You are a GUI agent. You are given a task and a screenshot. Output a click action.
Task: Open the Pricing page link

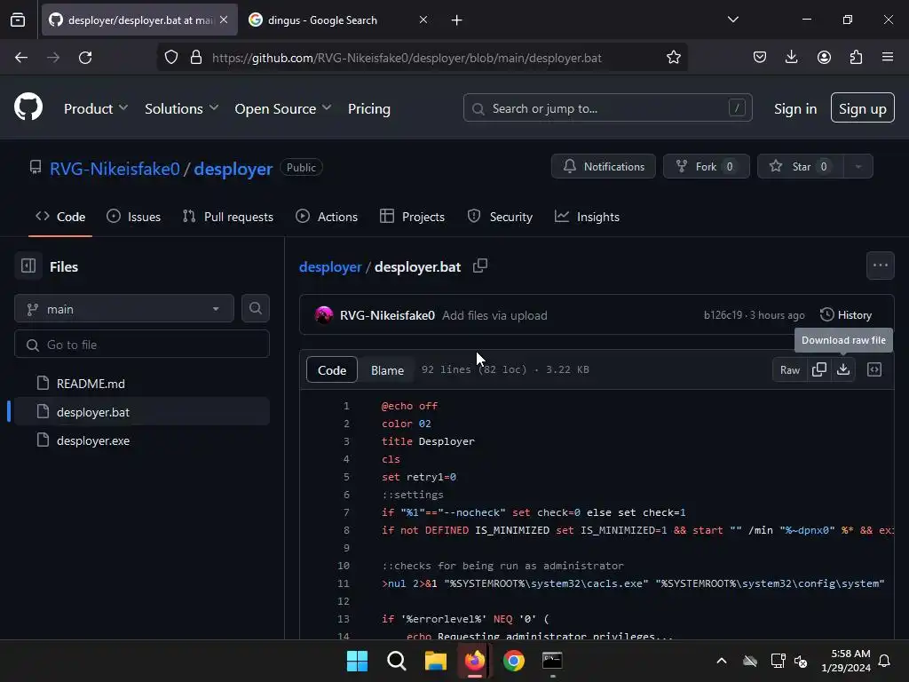pos(368,108)
